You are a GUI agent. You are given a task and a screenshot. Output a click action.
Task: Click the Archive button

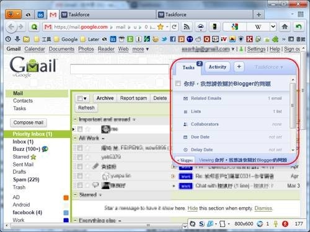point(105,98)
